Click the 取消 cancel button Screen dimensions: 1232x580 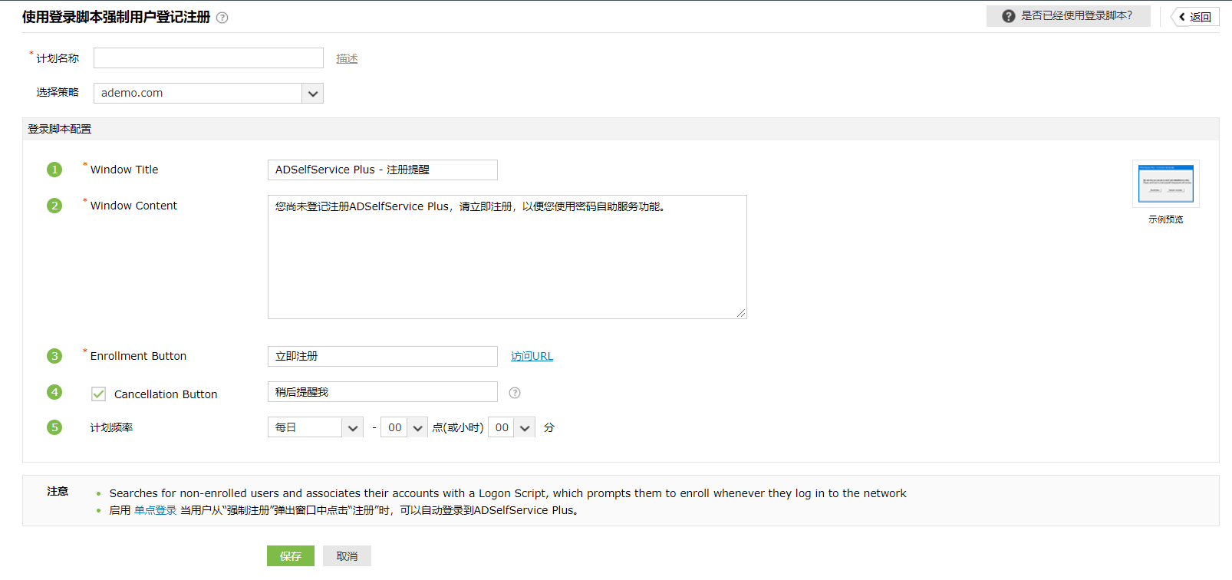tap(347, 556)
